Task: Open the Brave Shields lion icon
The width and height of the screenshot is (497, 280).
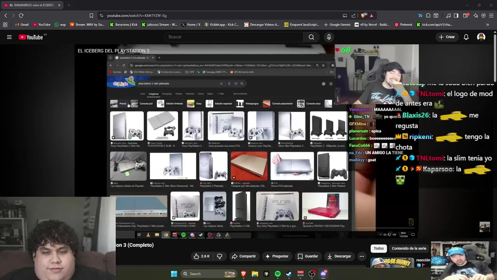Action: coord(363,16)
